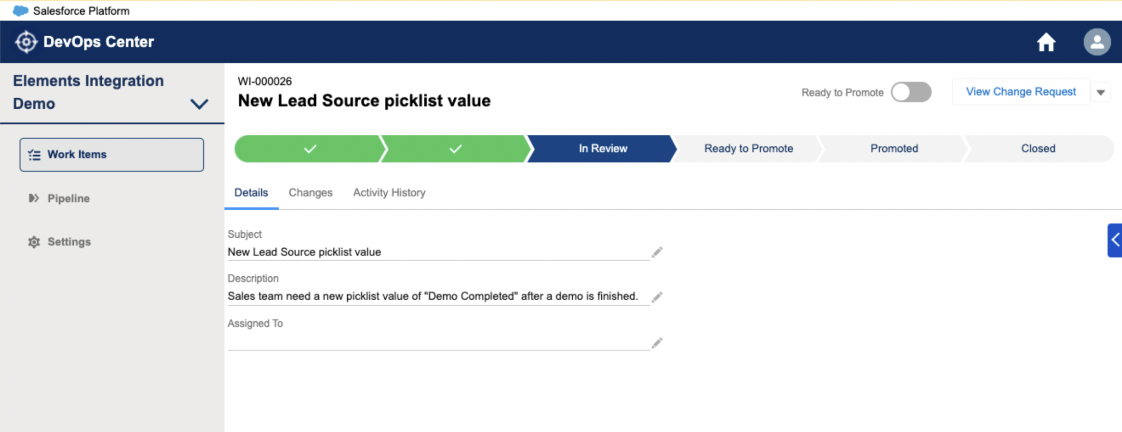The image size is (1122, 432).
Task: Switch to the Details tab
Action: coord(251,193)
